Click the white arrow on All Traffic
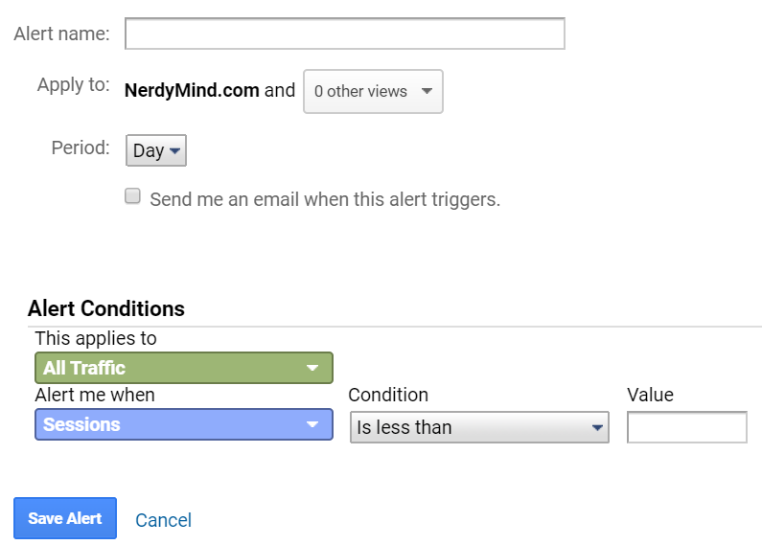Image resolution: width=762 pixels, height=545 pixels. tap(312, 369)
